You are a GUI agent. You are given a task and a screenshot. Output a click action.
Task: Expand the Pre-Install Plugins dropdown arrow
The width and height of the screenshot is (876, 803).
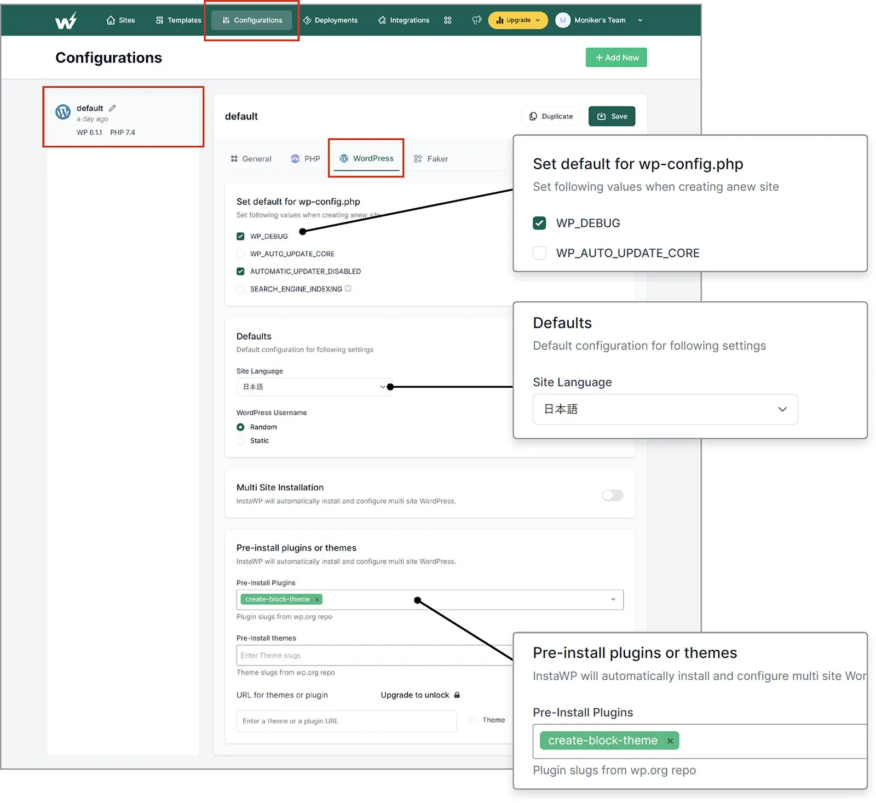[613, 599]
